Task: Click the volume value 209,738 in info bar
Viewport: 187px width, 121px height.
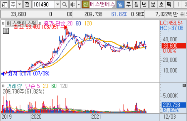Action: click(x=93, y=14)
